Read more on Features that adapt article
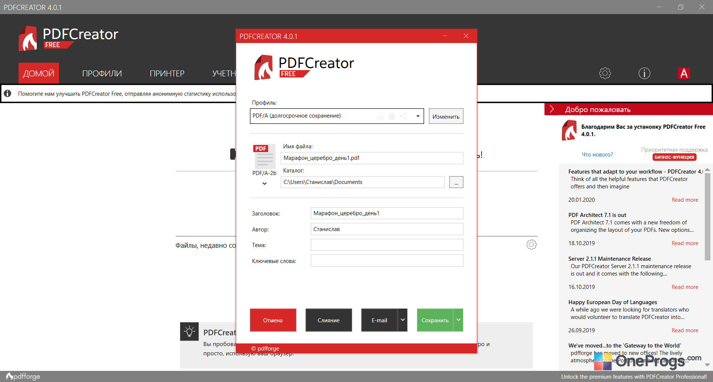Image resolution: width=713 pixels, height=382 pixels. (x=685, y=200)
